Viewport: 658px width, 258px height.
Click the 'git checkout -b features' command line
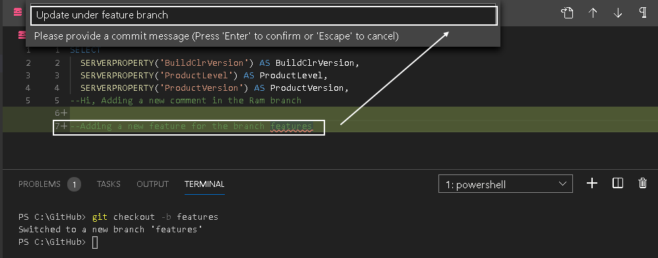click(155, 217)
